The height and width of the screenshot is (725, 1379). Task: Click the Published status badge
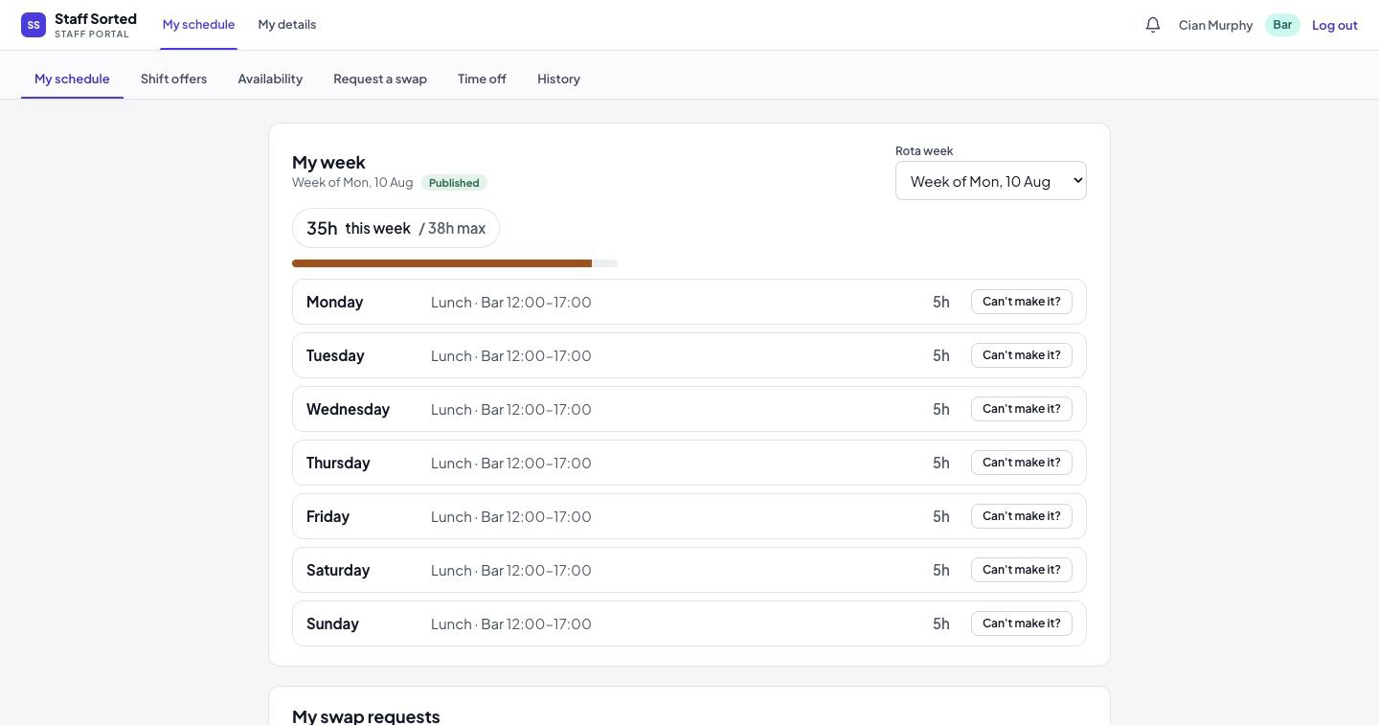[454, 183]
